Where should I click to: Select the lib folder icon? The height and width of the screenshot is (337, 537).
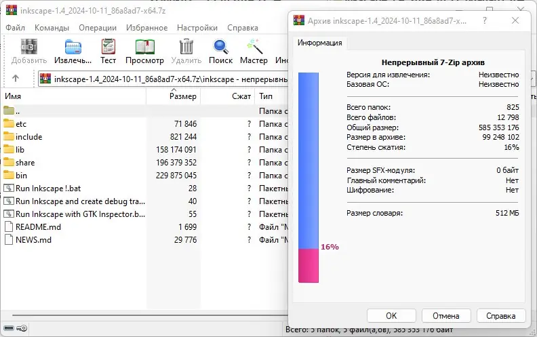(9, 149)
